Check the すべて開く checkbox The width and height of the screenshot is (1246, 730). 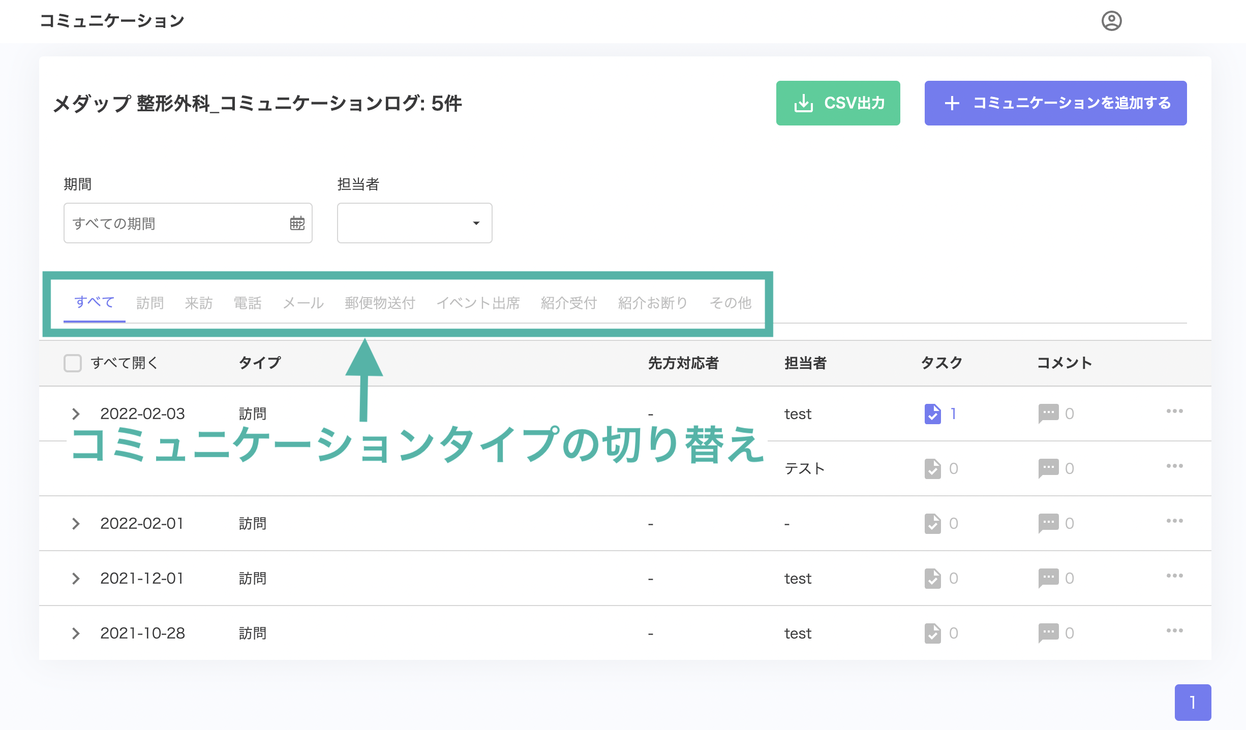tap(73, 363)
